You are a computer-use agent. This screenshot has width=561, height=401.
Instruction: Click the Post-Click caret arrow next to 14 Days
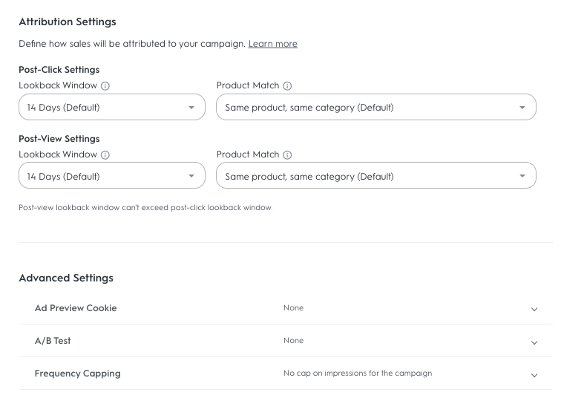191,108
